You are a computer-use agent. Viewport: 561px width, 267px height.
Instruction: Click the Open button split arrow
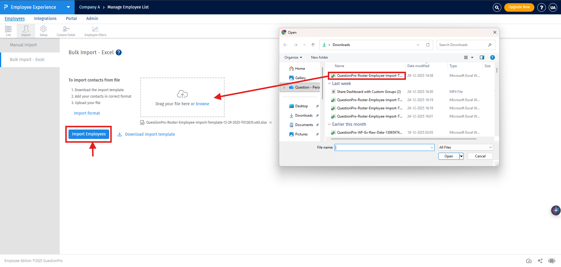coord(462,156)
